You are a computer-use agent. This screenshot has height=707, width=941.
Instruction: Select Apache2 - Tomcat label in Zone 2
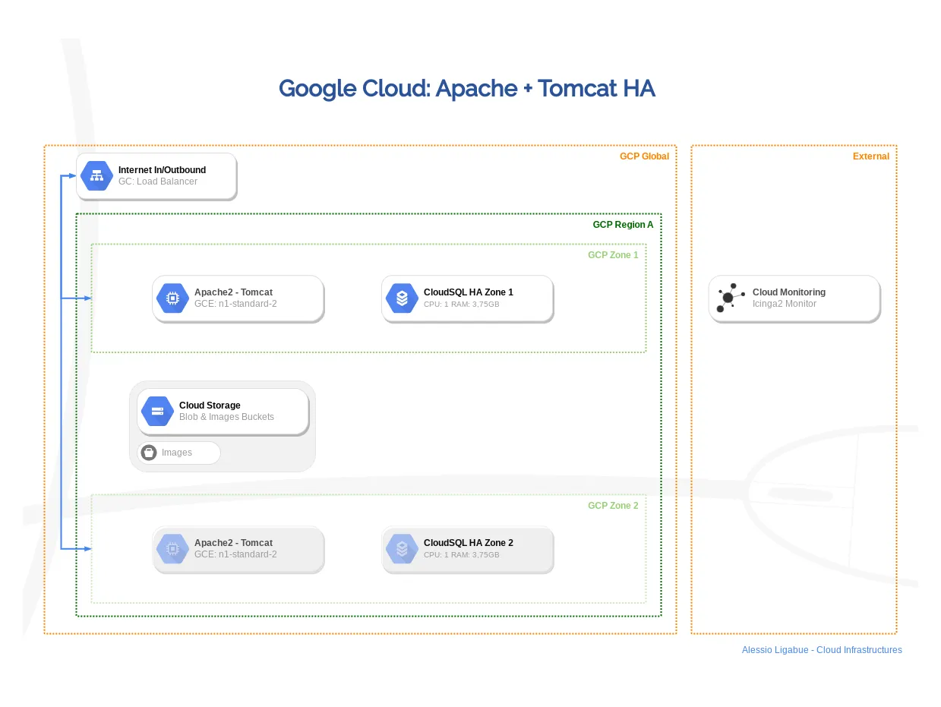coord(233,543)
